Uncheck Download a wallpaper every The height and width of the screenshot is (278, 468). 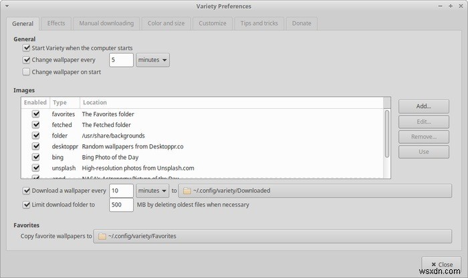(x=26, y=190)
